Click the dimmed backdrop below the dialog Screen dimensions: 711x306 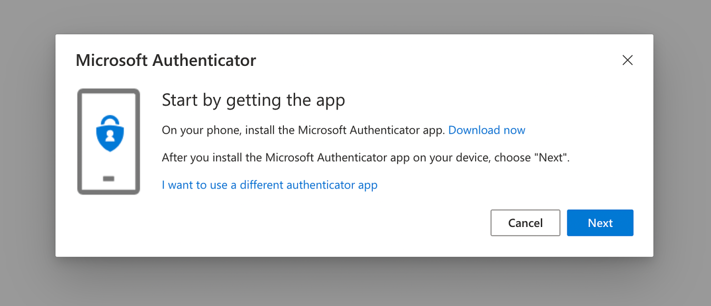click(355, 282)
